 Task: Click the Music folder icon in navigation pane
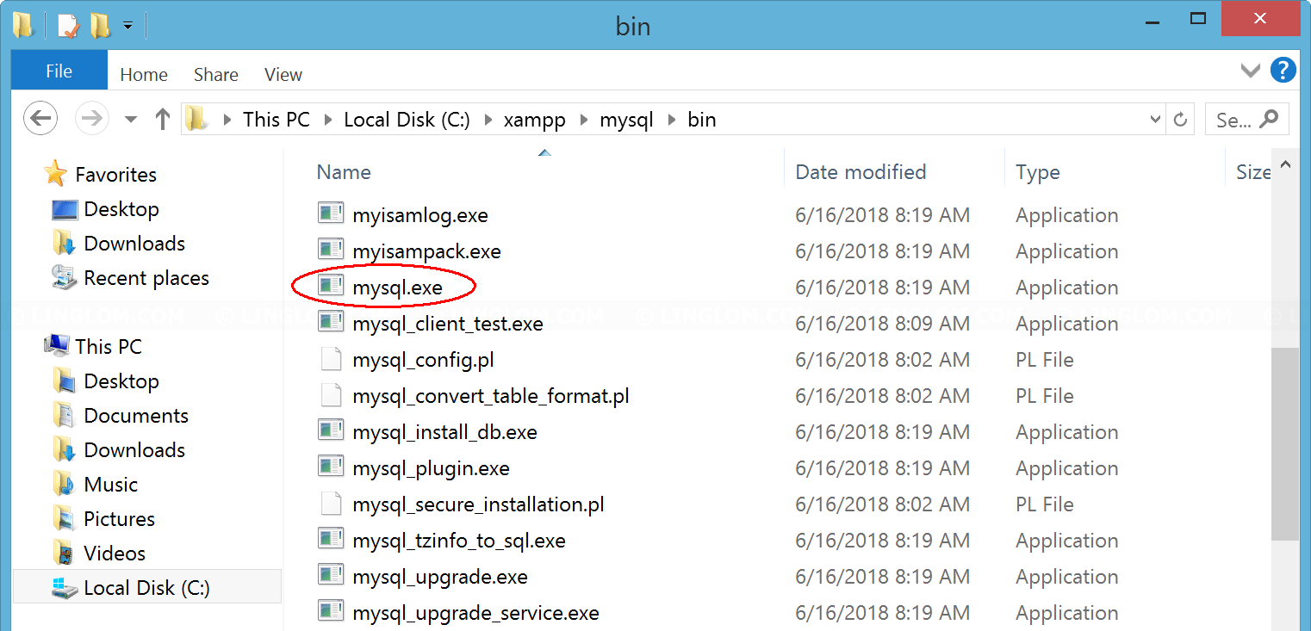pyautogui.click(x=64, y=485)
